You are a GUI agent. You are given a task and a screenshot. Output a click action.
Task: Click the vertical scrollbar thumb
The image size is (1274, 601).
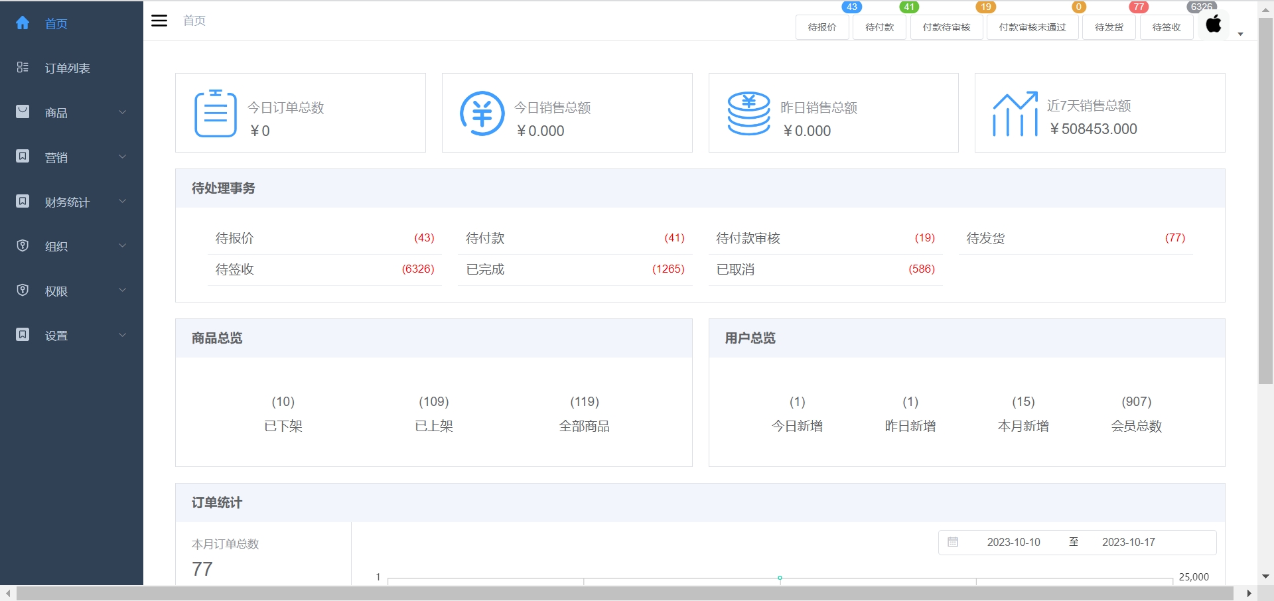1265,201
